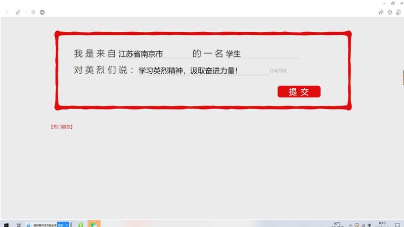The width and height of the screenshot is (404, 227).
Task: Reload the page using the refresh icon
Action: [x=33, y=12]
